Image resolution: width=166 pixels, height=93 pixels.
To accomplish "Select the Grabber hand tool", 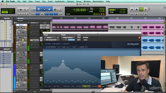I will (x=49, y=9).
